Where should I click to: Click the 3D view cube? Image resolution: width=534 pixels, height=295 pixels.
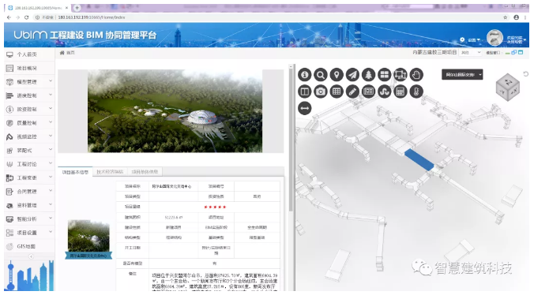coord(508,88)
